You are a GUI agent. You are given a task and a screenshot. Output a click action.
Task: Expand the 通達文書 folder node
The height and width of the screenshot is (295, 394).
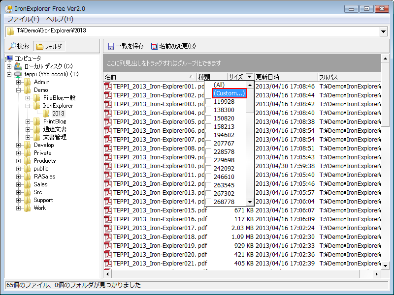coord(28,129)
